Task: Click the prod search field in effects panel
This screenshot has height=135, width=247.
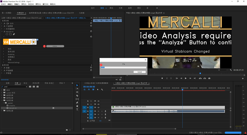Action: tap(14, 87)
